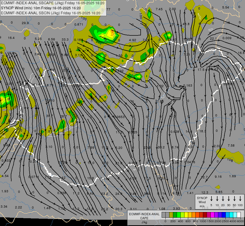Pick the dark green swatch in the CAPE legend

click(x=175, y=215)
